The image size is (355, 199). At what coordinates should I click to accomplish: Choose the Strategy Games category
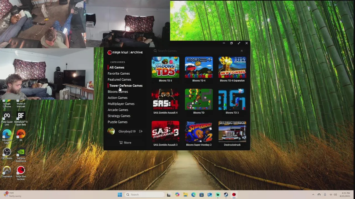tap(119, 116)
